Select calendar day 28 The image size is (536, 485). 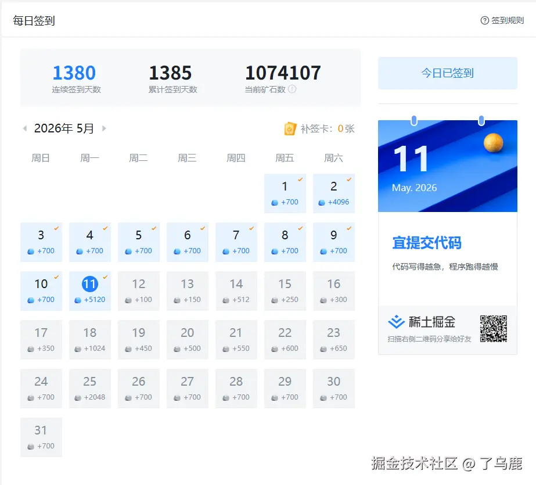pyautogui.click(x=236, y=389)
